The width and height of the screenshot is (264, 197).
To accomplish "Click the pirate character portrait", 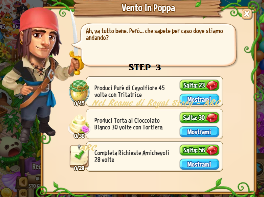I will coord(40,74).
